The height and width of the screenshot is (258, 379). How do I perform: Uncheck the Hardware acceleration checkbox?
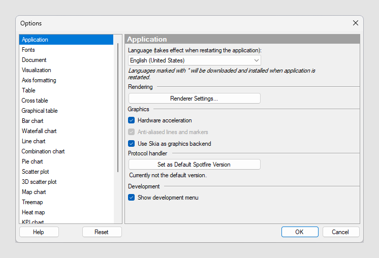coord(132,120)
